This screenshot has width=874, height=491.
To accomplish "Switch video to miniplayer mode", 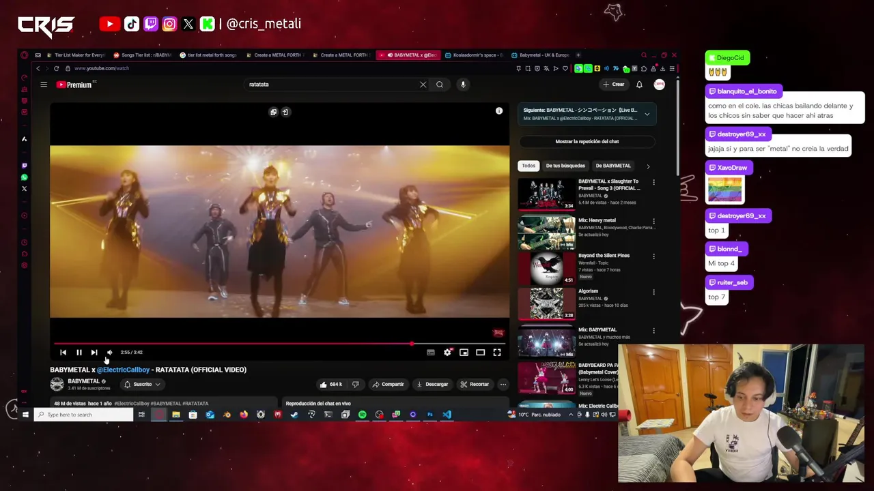I will click(464, 353).
